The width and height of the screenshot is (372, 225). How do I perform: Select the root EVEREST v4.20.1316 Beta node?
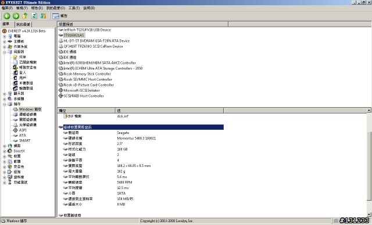coord(26,31)
